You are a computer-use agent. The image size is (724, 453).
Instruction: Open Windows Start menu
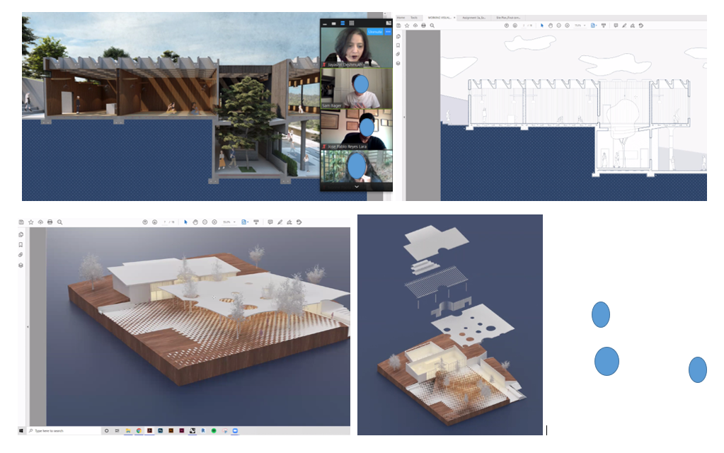coord(21,431)
